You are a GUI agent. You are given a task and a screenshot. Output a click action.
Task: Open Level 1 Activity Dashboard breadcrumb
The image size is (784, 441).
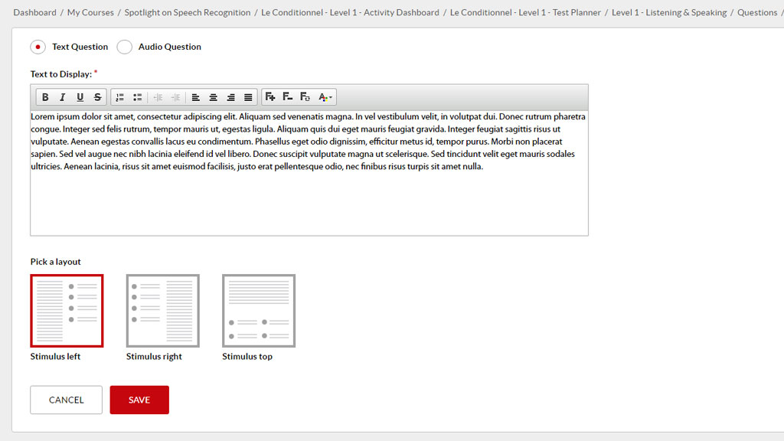350,12
